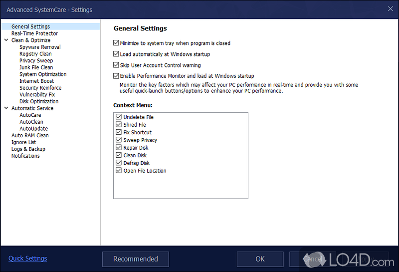
Task: Open the Ignore List page
Action: click(23, 142)
